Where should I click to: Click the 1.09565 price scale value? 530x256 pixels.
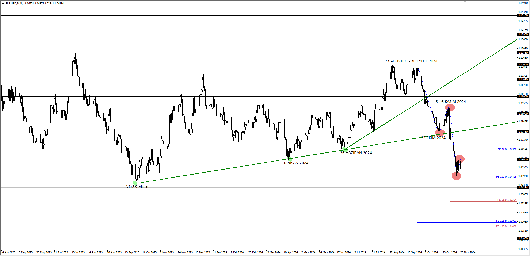(x=523, y=103)
